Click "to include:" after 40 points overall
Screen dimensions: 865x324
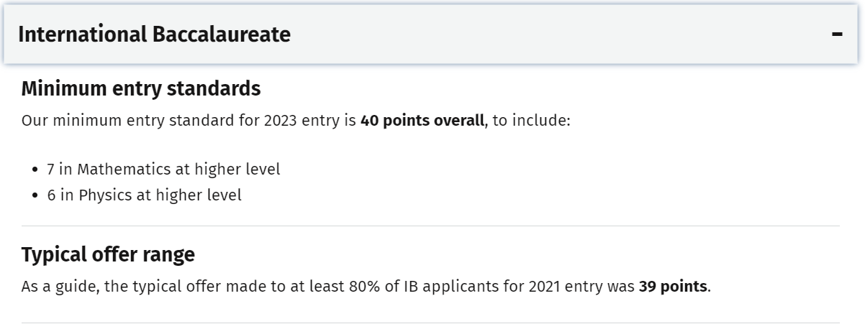(x=532, y=120)
